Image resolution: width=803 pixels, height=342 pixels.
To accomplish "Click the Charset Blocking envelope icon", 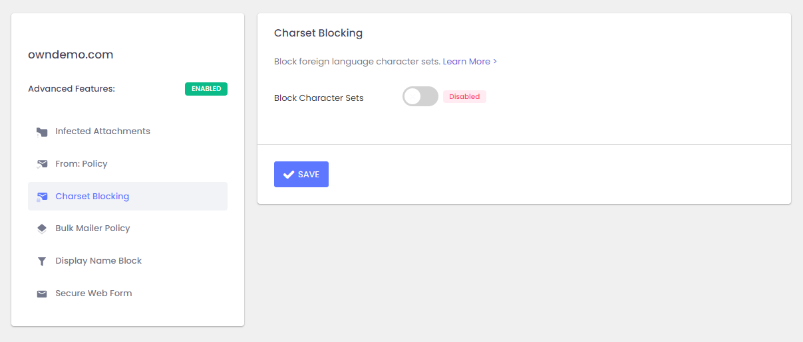I will (42, 197).
